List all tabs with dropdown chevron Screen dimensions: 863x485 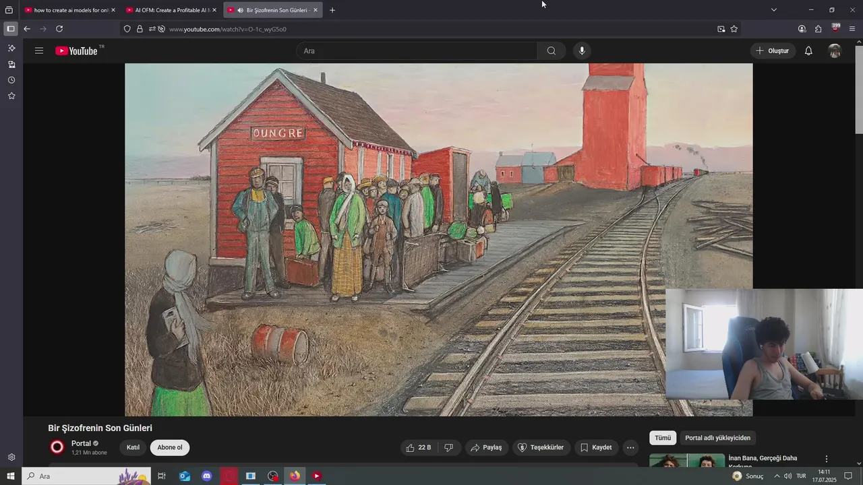click(774, 10)
